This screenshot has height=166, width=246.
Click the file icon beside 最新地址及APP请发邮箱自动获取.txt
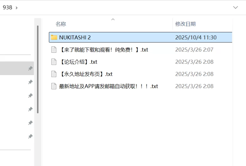54,86
